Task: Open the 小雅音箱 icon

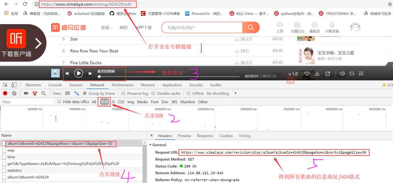Action: (x=332, y=27)
